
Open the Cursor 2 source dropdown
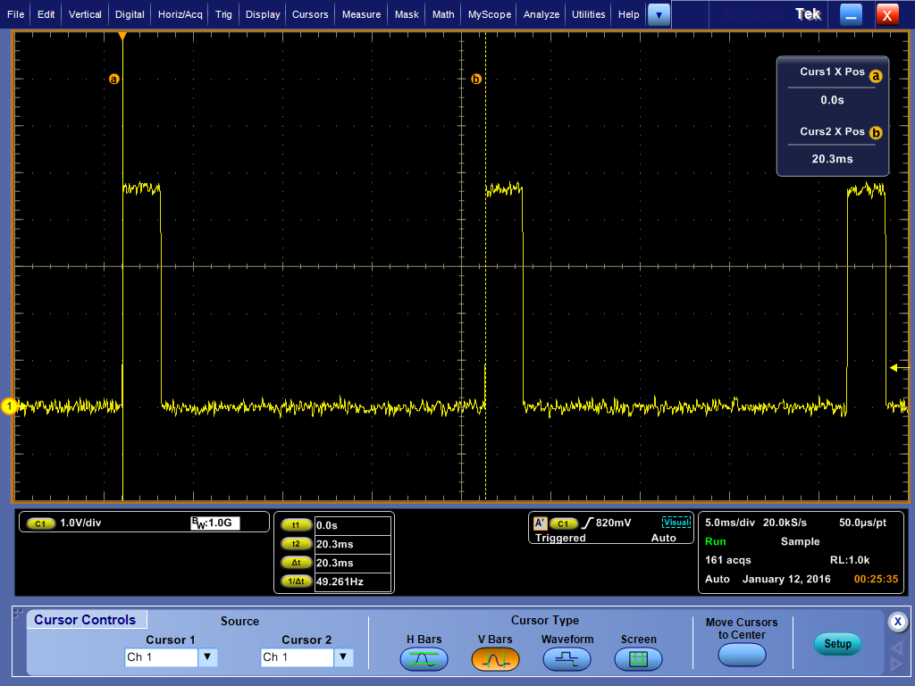click(343, 657)
